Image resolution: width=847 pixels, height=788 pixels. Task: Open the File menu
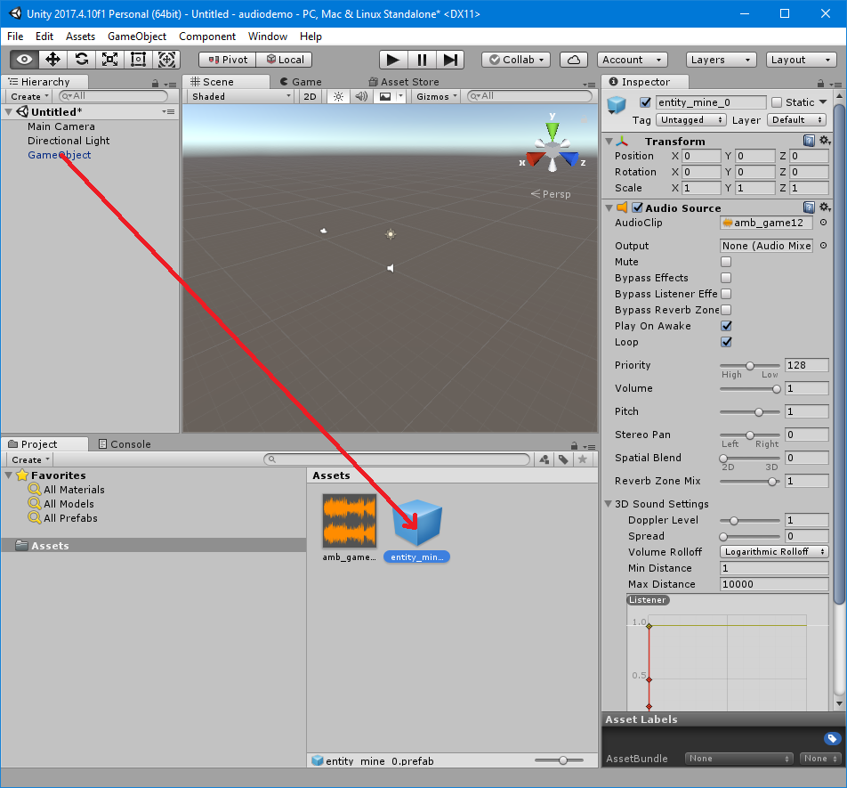[15, 37]
